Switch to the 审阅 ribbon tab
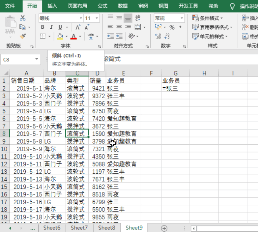The image size is (258, 232). pos(143,6)
